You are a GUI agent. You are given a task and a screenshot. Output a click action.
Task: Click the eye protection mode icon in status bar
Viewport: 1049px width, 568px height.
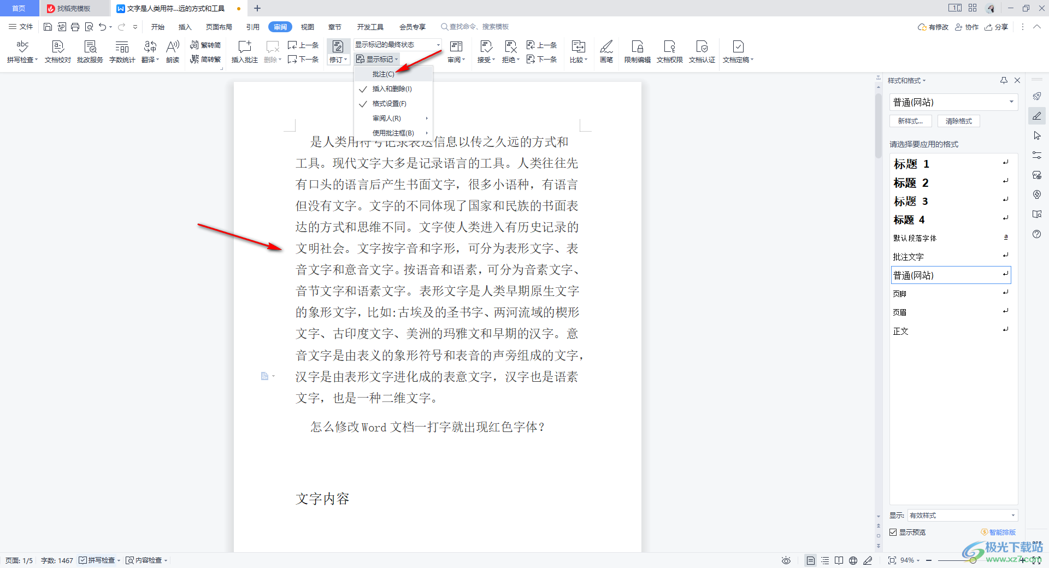pos(786,560)
